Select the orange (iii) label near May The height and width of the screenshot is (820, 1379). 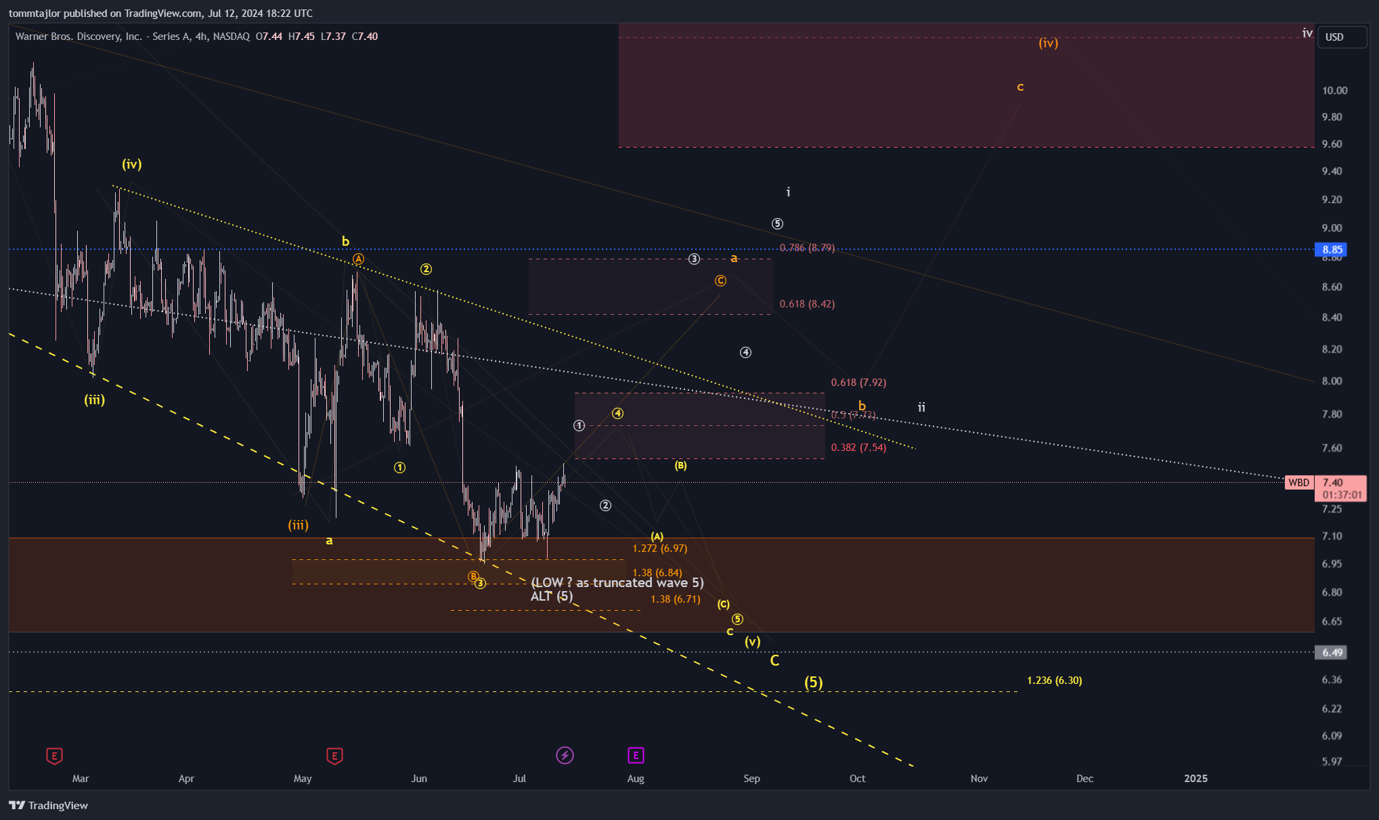coord(298,525)
